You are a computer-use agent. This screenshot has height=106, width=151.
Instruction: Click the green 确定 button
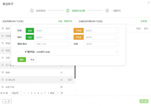(22, 60)
